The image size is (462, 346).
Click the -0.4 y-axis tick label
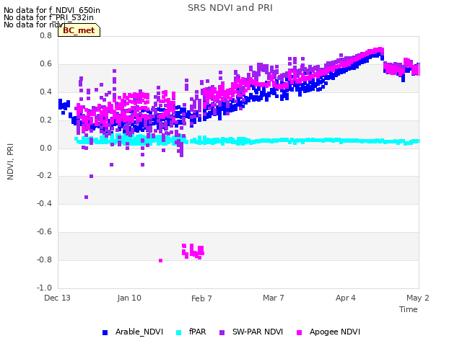point(45,203)
